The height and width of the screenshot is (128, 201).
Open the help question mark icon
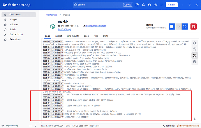pos(137,5)
